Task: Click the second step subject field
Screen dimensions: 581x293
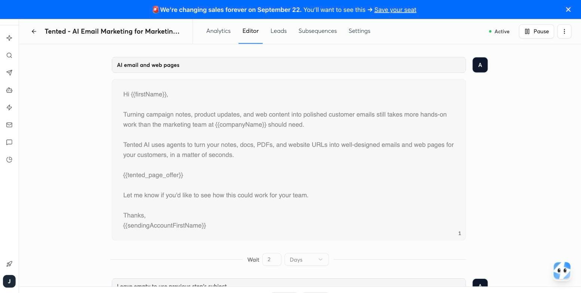Action: (x=289, y=283)
